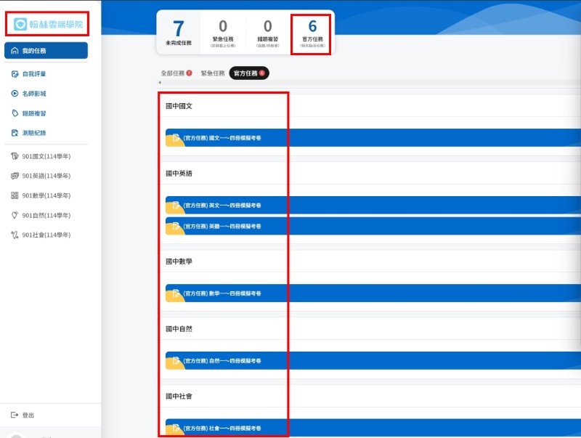Click the icon next to 901數學(114學年)
The image size is (581, 438).
tap(15, 195)
